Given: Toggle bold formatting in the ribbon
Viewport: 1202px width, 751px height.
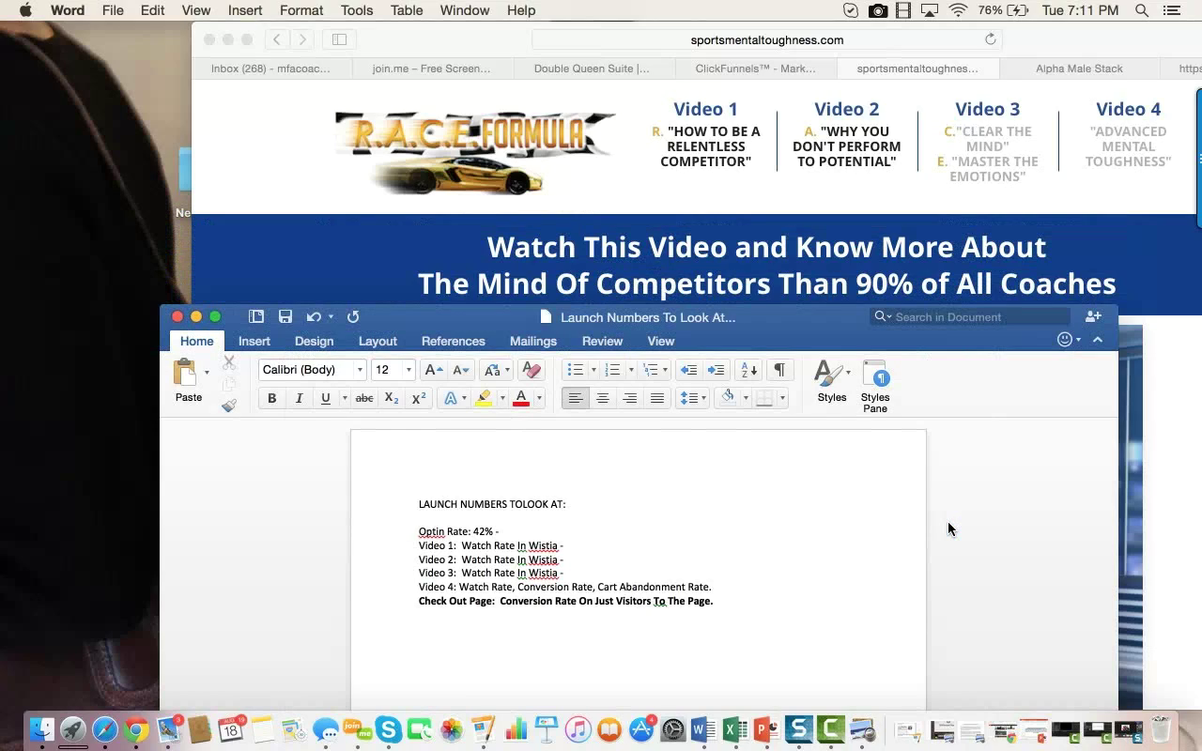Looking at the screenshot, I should 271,398.
